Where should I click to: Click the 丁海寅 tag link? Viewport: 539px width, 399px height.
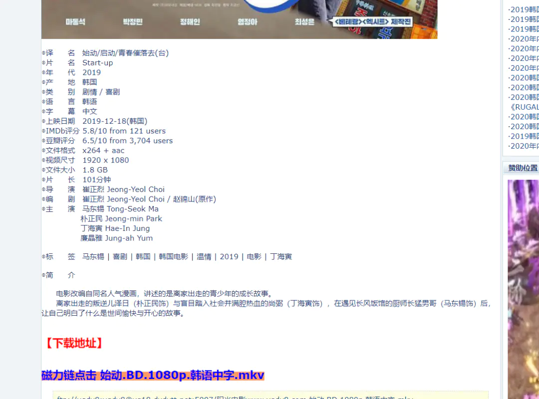(281, 257)
